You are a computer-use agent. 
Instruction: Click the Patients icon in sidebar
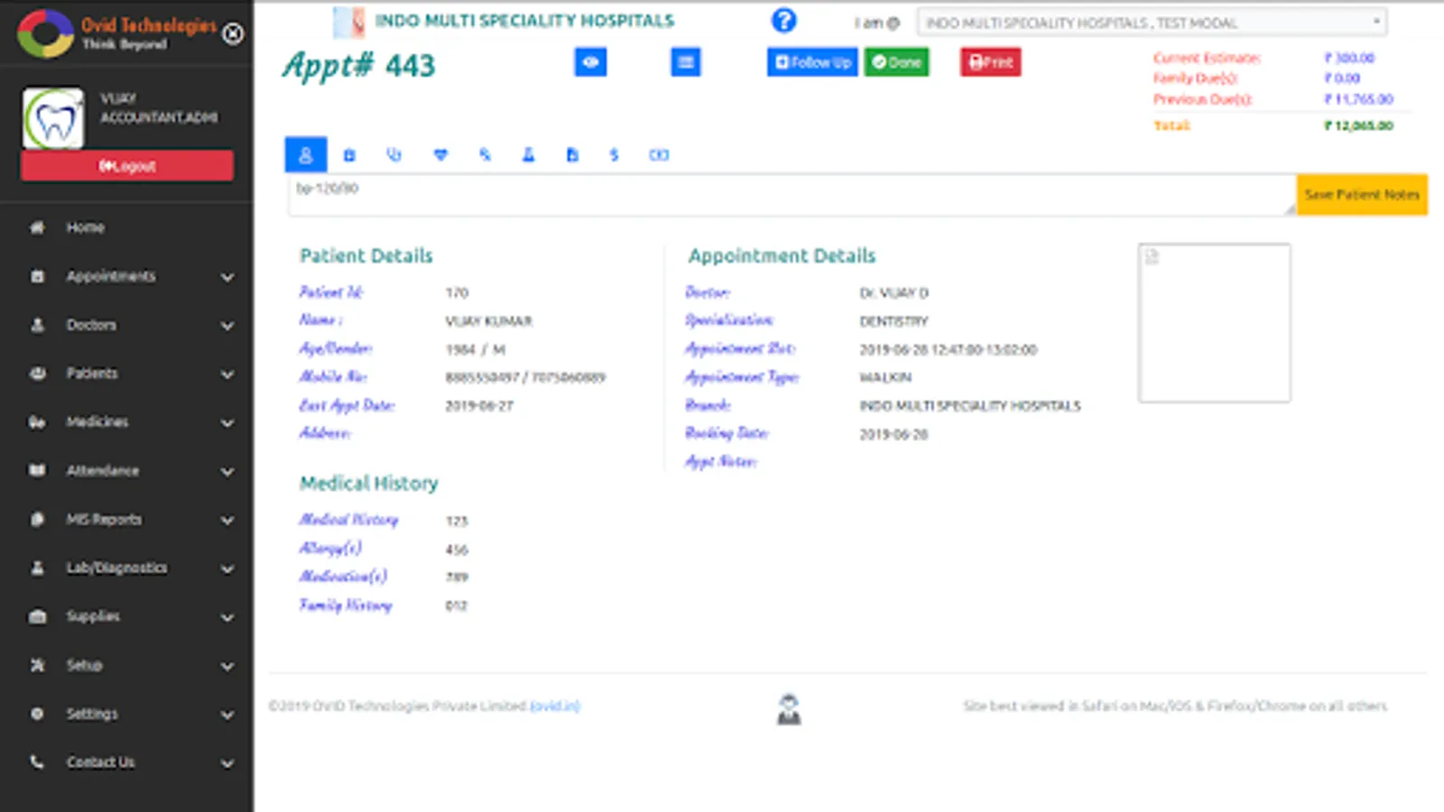37,374
